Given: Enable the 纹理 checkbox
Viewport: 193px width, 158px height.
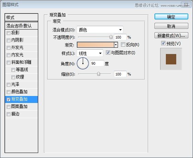Looking at the screenshot, I should 13,77.
